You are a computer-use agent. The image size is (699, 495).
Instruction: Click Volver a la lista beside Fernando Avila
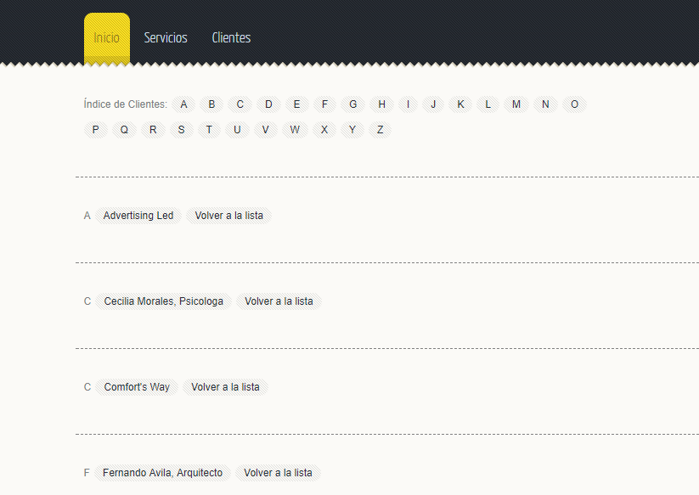click(278, 473)
